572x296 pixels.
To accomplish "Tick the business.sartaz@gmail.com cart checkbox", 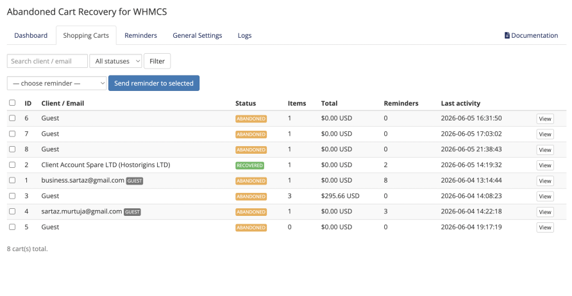I will pyautogui.click(x=12, y=180).
